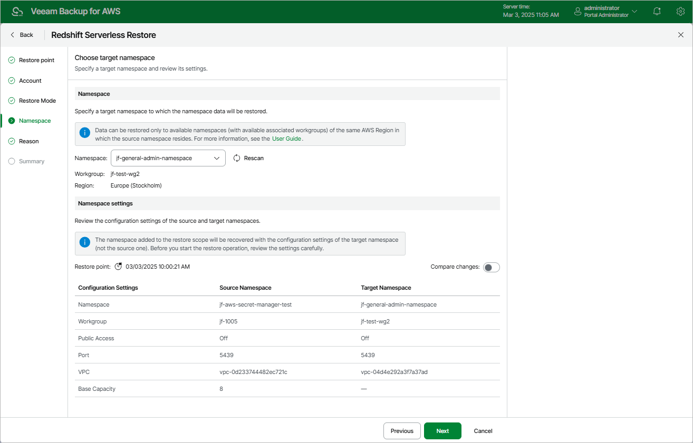Screen dimensions: 693x443
Task: Open the User Guide link
Action: 286,139
